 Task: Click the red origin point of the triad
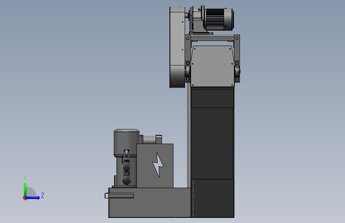pyautogui.click(x=25, y=198)
